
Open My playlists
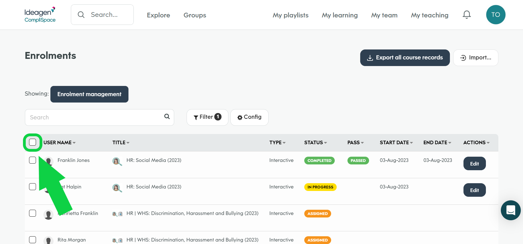tap(291, 15)
